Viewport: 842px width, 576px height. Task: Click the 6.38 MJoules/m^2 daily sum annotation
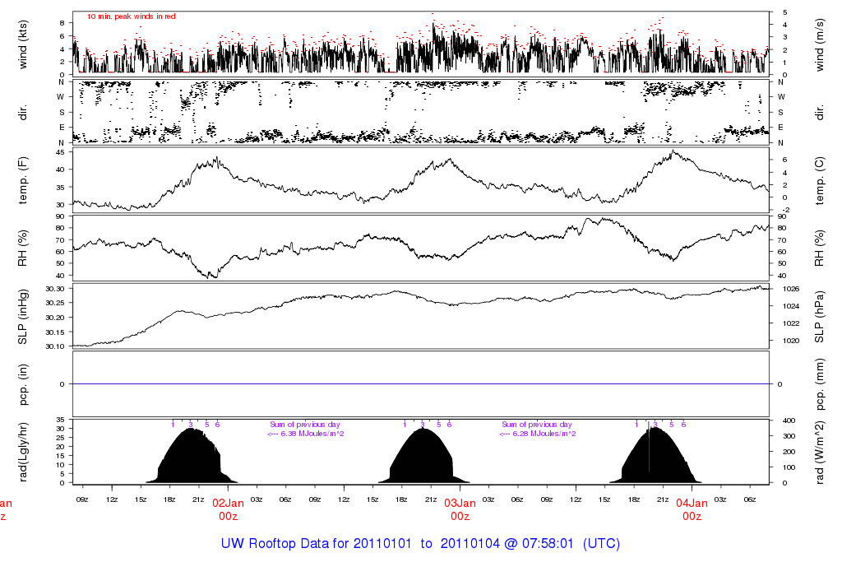pos(305,433)
